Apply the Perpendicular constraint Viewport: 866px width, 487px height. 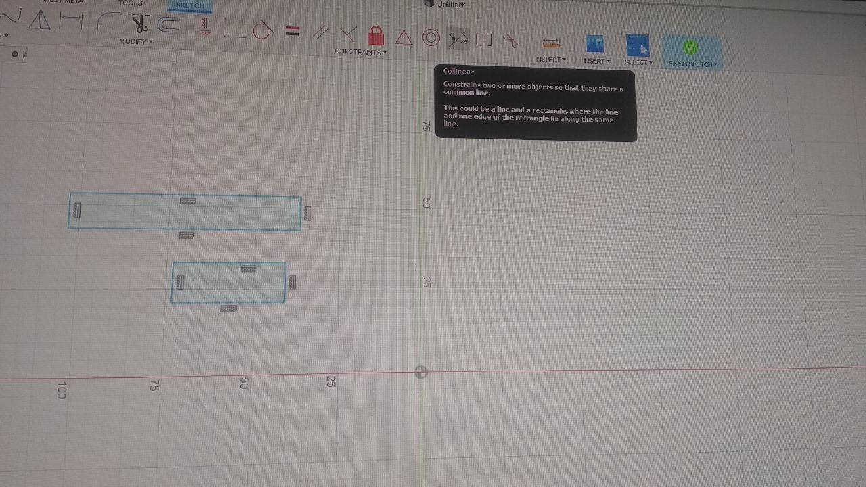(348, 33)
